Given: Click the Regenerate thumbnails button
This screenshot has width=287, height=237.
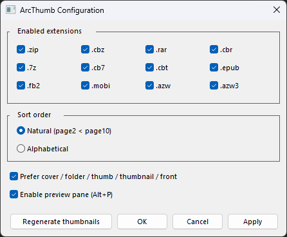Looking at the screenshot, I should (61, 222).
